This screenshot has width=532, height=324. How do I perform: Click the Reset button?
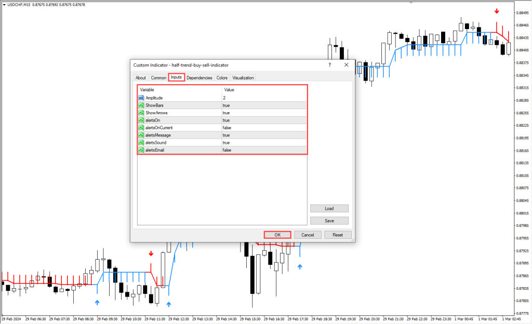tap(338, 235)
